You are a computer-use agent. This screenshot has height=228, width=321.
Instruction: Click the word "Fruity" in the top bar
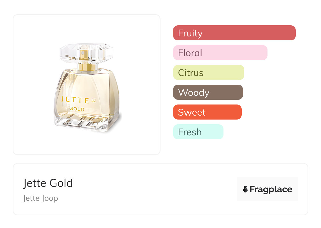coord(190,33)
